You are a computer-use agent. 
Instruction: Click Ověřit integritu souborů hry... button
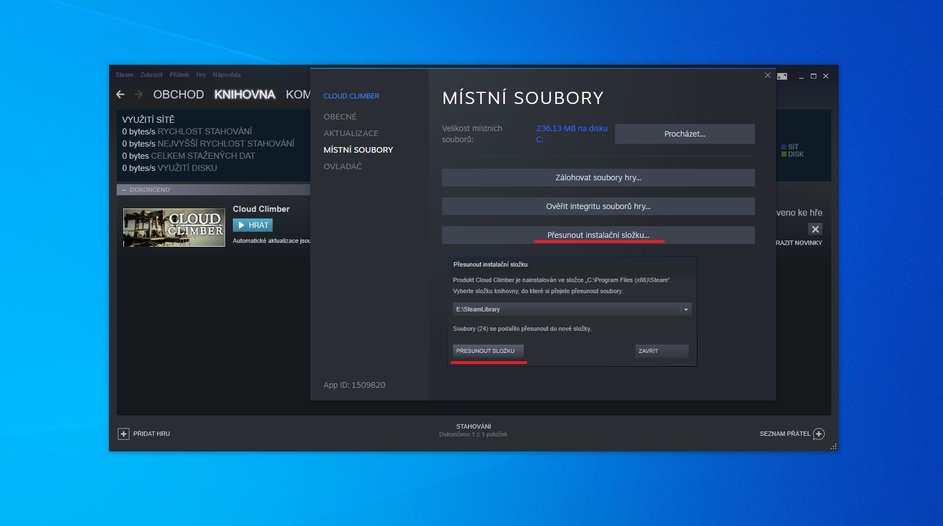point(598,206)
